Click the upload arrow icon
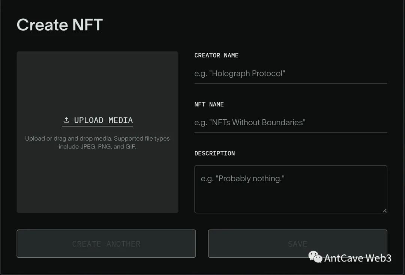The height and width of the screenshot is (275, 405). (66, 120)
